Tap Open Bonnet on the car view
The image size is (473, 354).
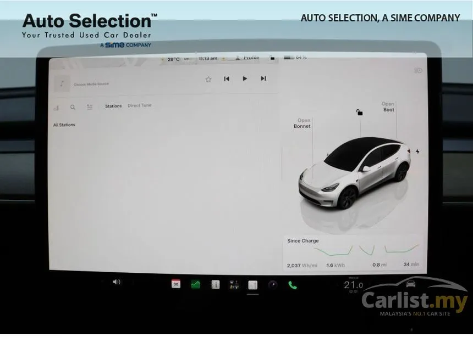click(x=302, y=123)
